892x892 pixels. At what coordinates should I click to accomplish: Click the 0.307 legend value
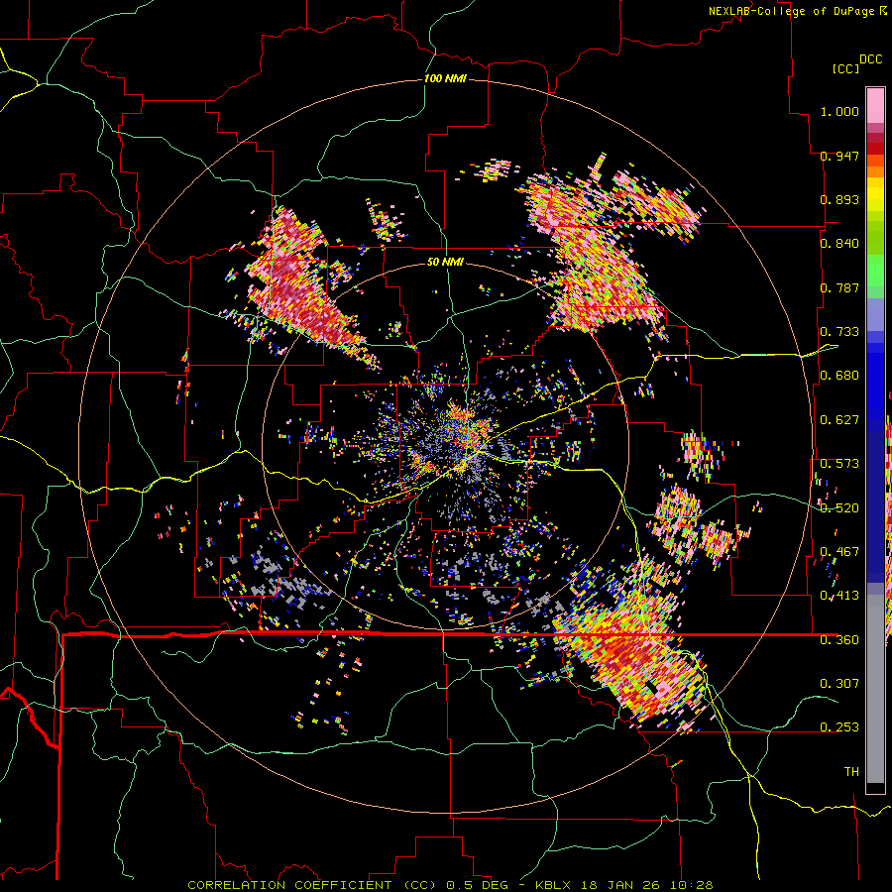click(x=839, y=683)
